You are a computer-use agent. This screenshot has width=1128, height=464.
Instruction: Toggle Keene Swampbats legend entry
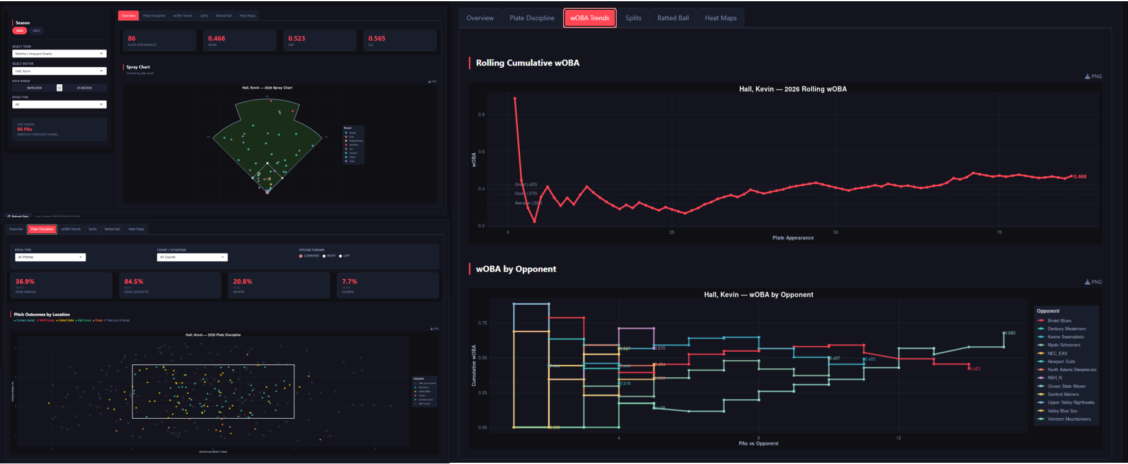1061,337
